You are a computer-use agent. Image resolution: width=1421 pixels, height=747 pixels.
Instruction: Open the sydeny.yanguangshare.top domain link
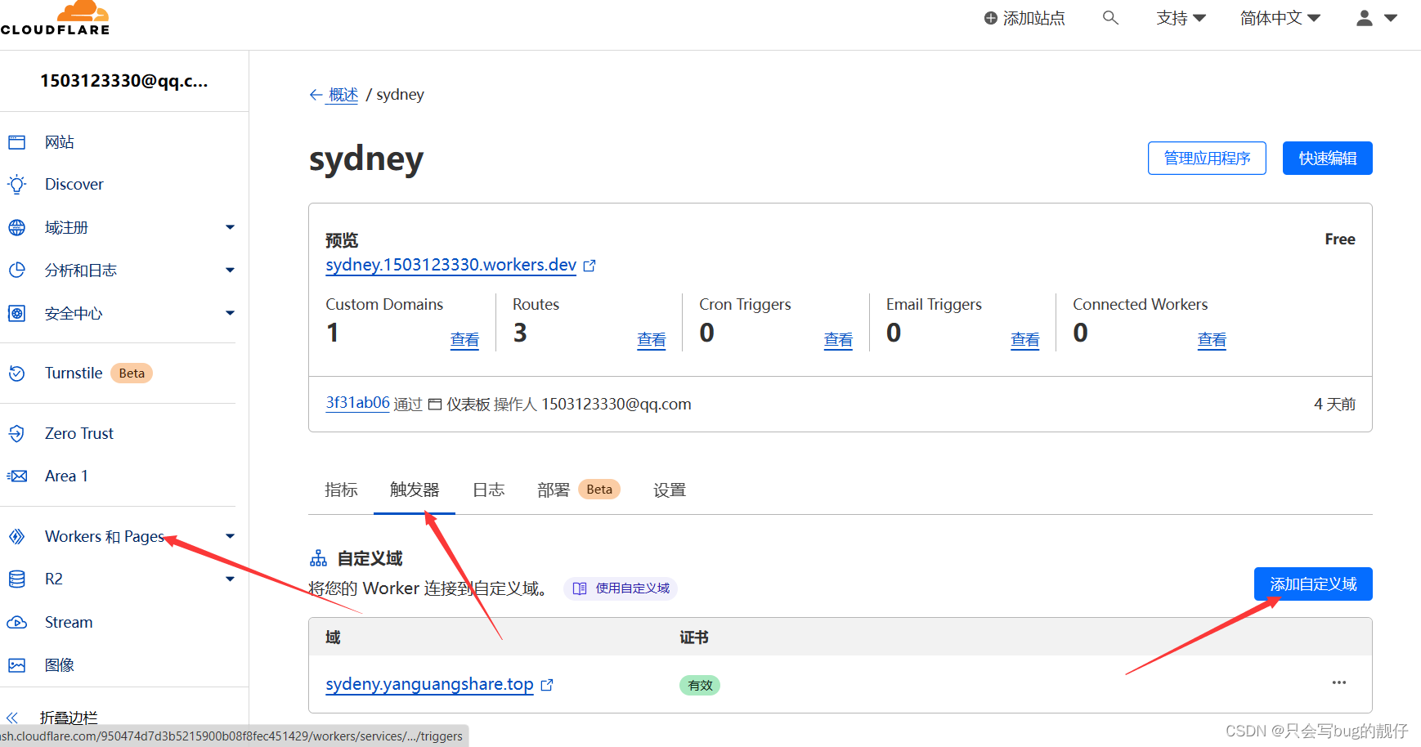[429, 684]
